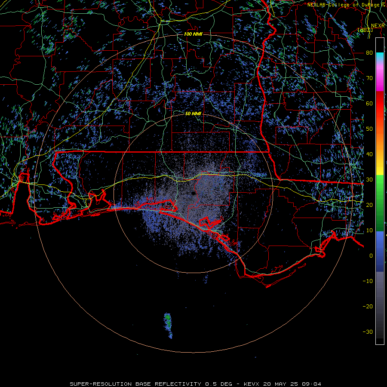387x387 pixels.
Task: Click the 30 value on the dBZ scale
Action: point(369,179)
